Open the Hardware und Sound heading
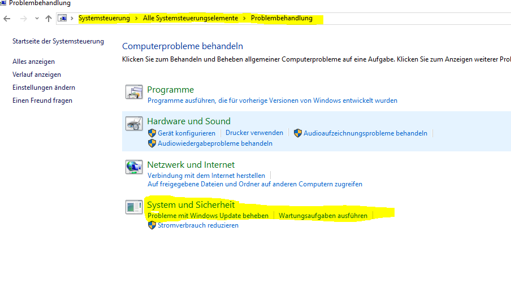The image size is (511, 301). [x=189, y=121]
